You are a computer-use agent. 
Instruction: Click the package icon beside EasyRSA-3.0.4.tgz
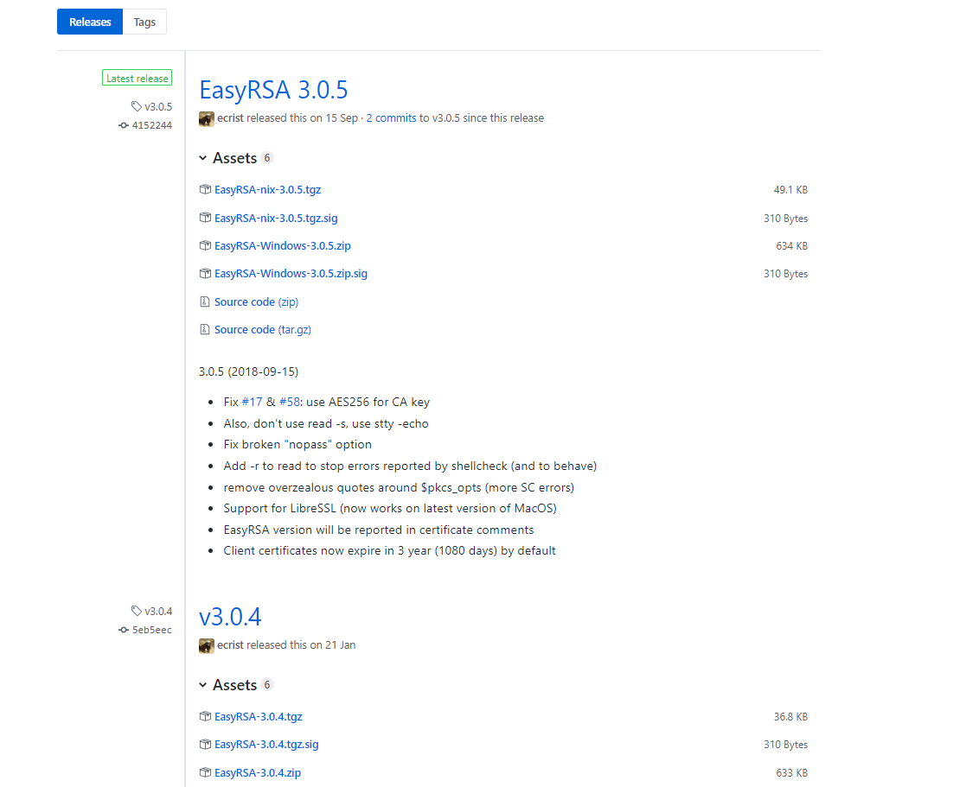point(205,716)
